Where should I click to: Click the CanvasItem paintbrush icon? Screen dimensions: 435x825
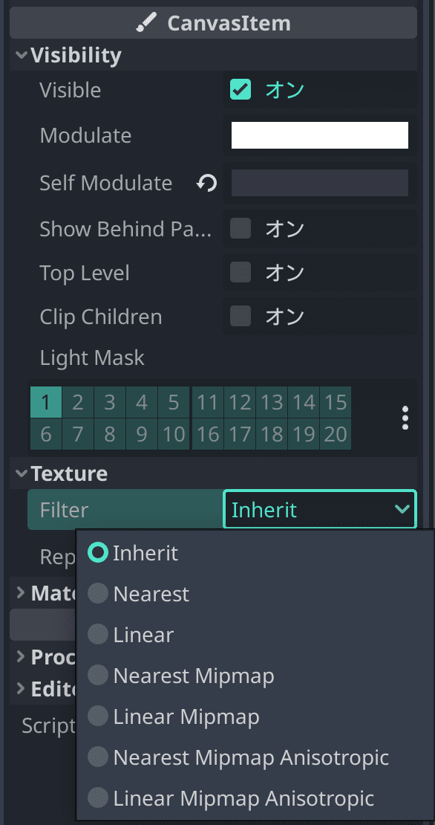145,23
